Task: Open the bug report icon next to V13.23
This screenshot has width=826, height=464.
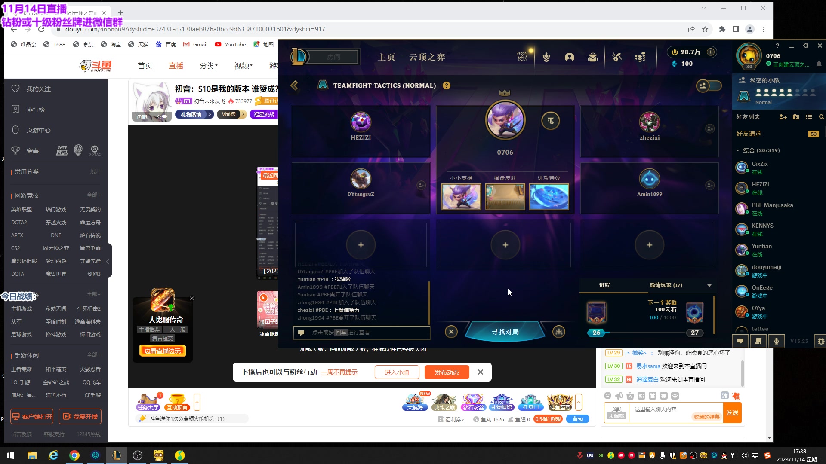Action: click(x=822, y=341)
